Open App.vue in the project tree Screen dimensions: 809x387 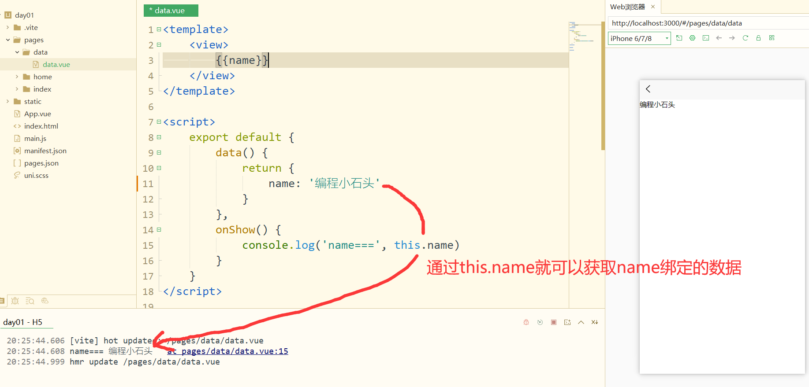pyautogui.click(x=37, y=114)
